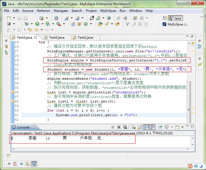Click Remove All Terminated Launches icon
This screenshot has height=170, width=206.
(125, 127)
